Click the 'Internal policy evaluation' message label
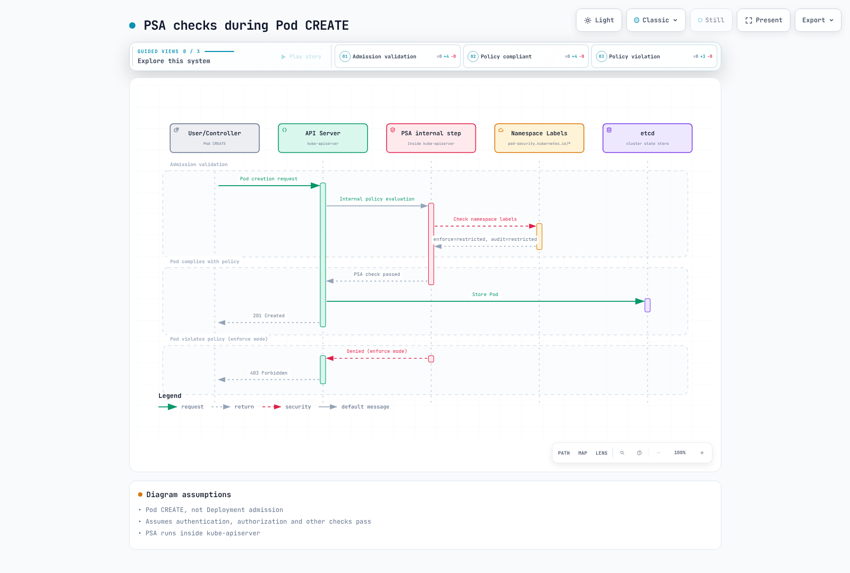This screenshot has width=850, height=573. click(x=377, y=199)
